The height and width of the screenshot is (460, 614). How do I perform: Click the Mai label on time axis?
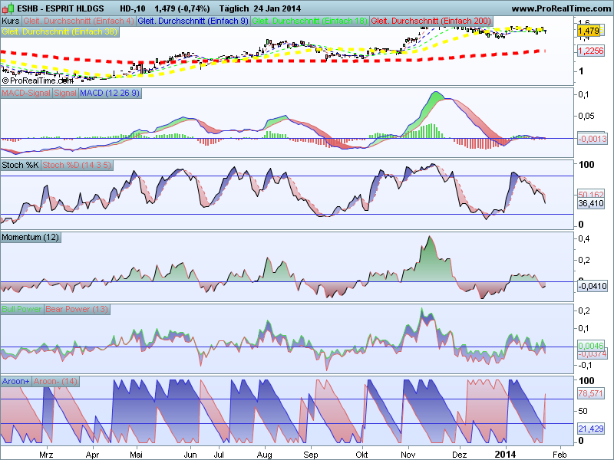pos(136,455)
